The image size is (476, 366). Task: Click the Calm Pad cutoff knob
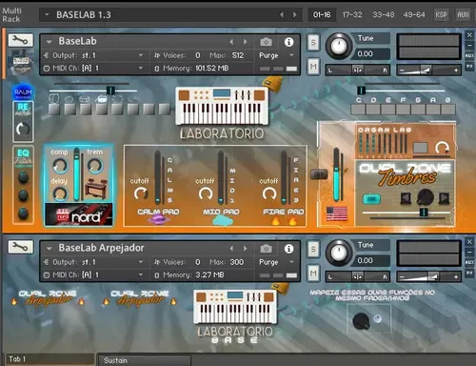click(141, 193)
